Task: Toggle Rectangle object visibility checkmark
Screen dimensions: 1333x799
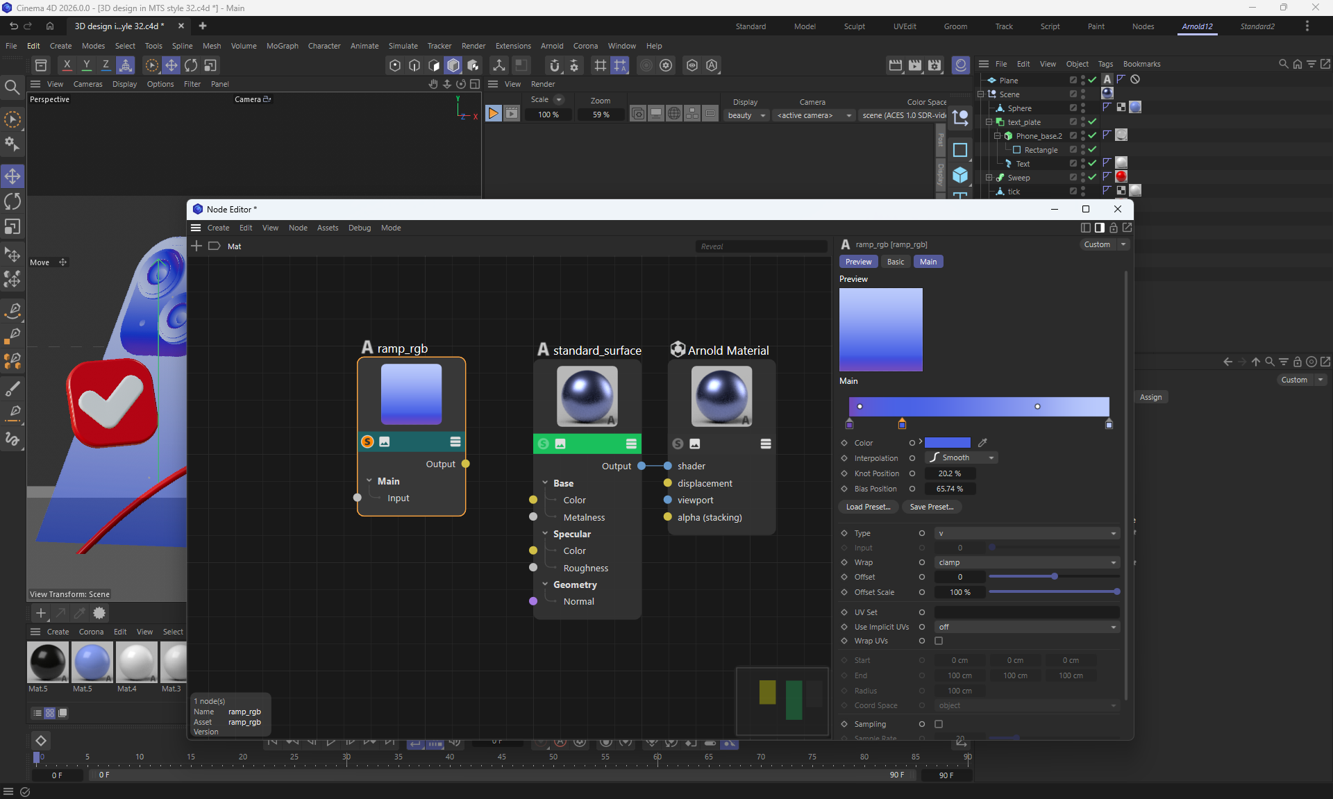Action: click(x=1092, y=149)
